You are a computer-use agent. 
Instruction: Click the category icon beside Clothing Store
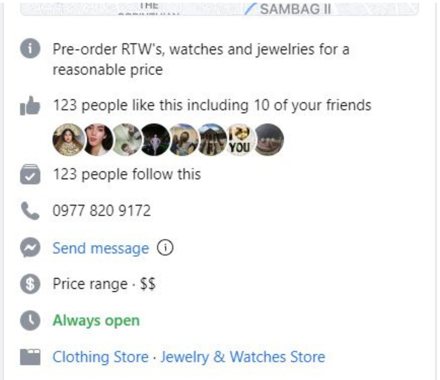click(30, 357)
